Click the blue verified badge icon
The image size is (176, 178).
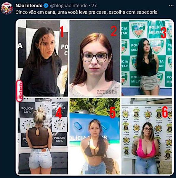click(x=46, y=6)
